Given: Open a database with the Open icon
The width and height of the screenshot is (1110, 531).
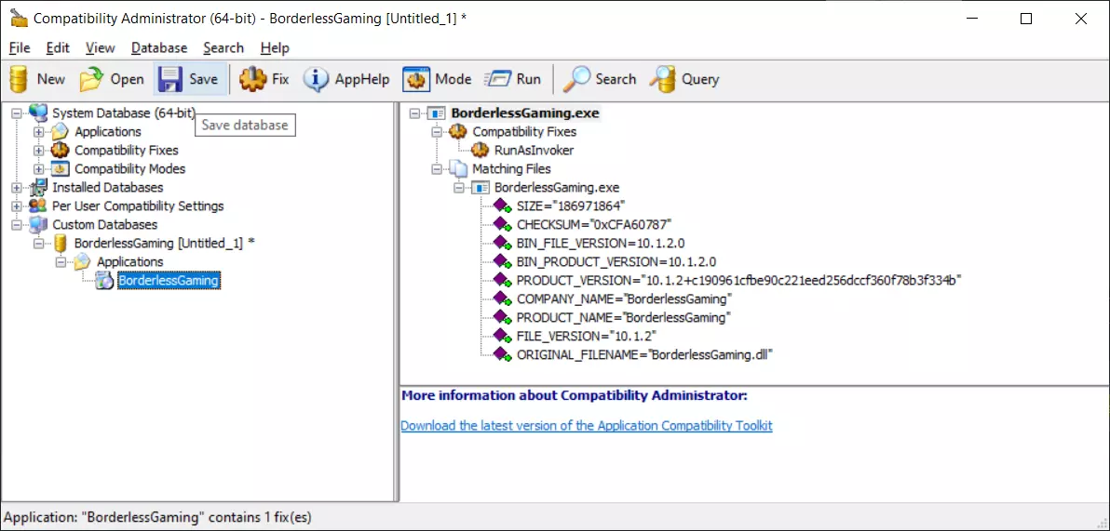Looking at the screenshot, I should tap(91, 79).
